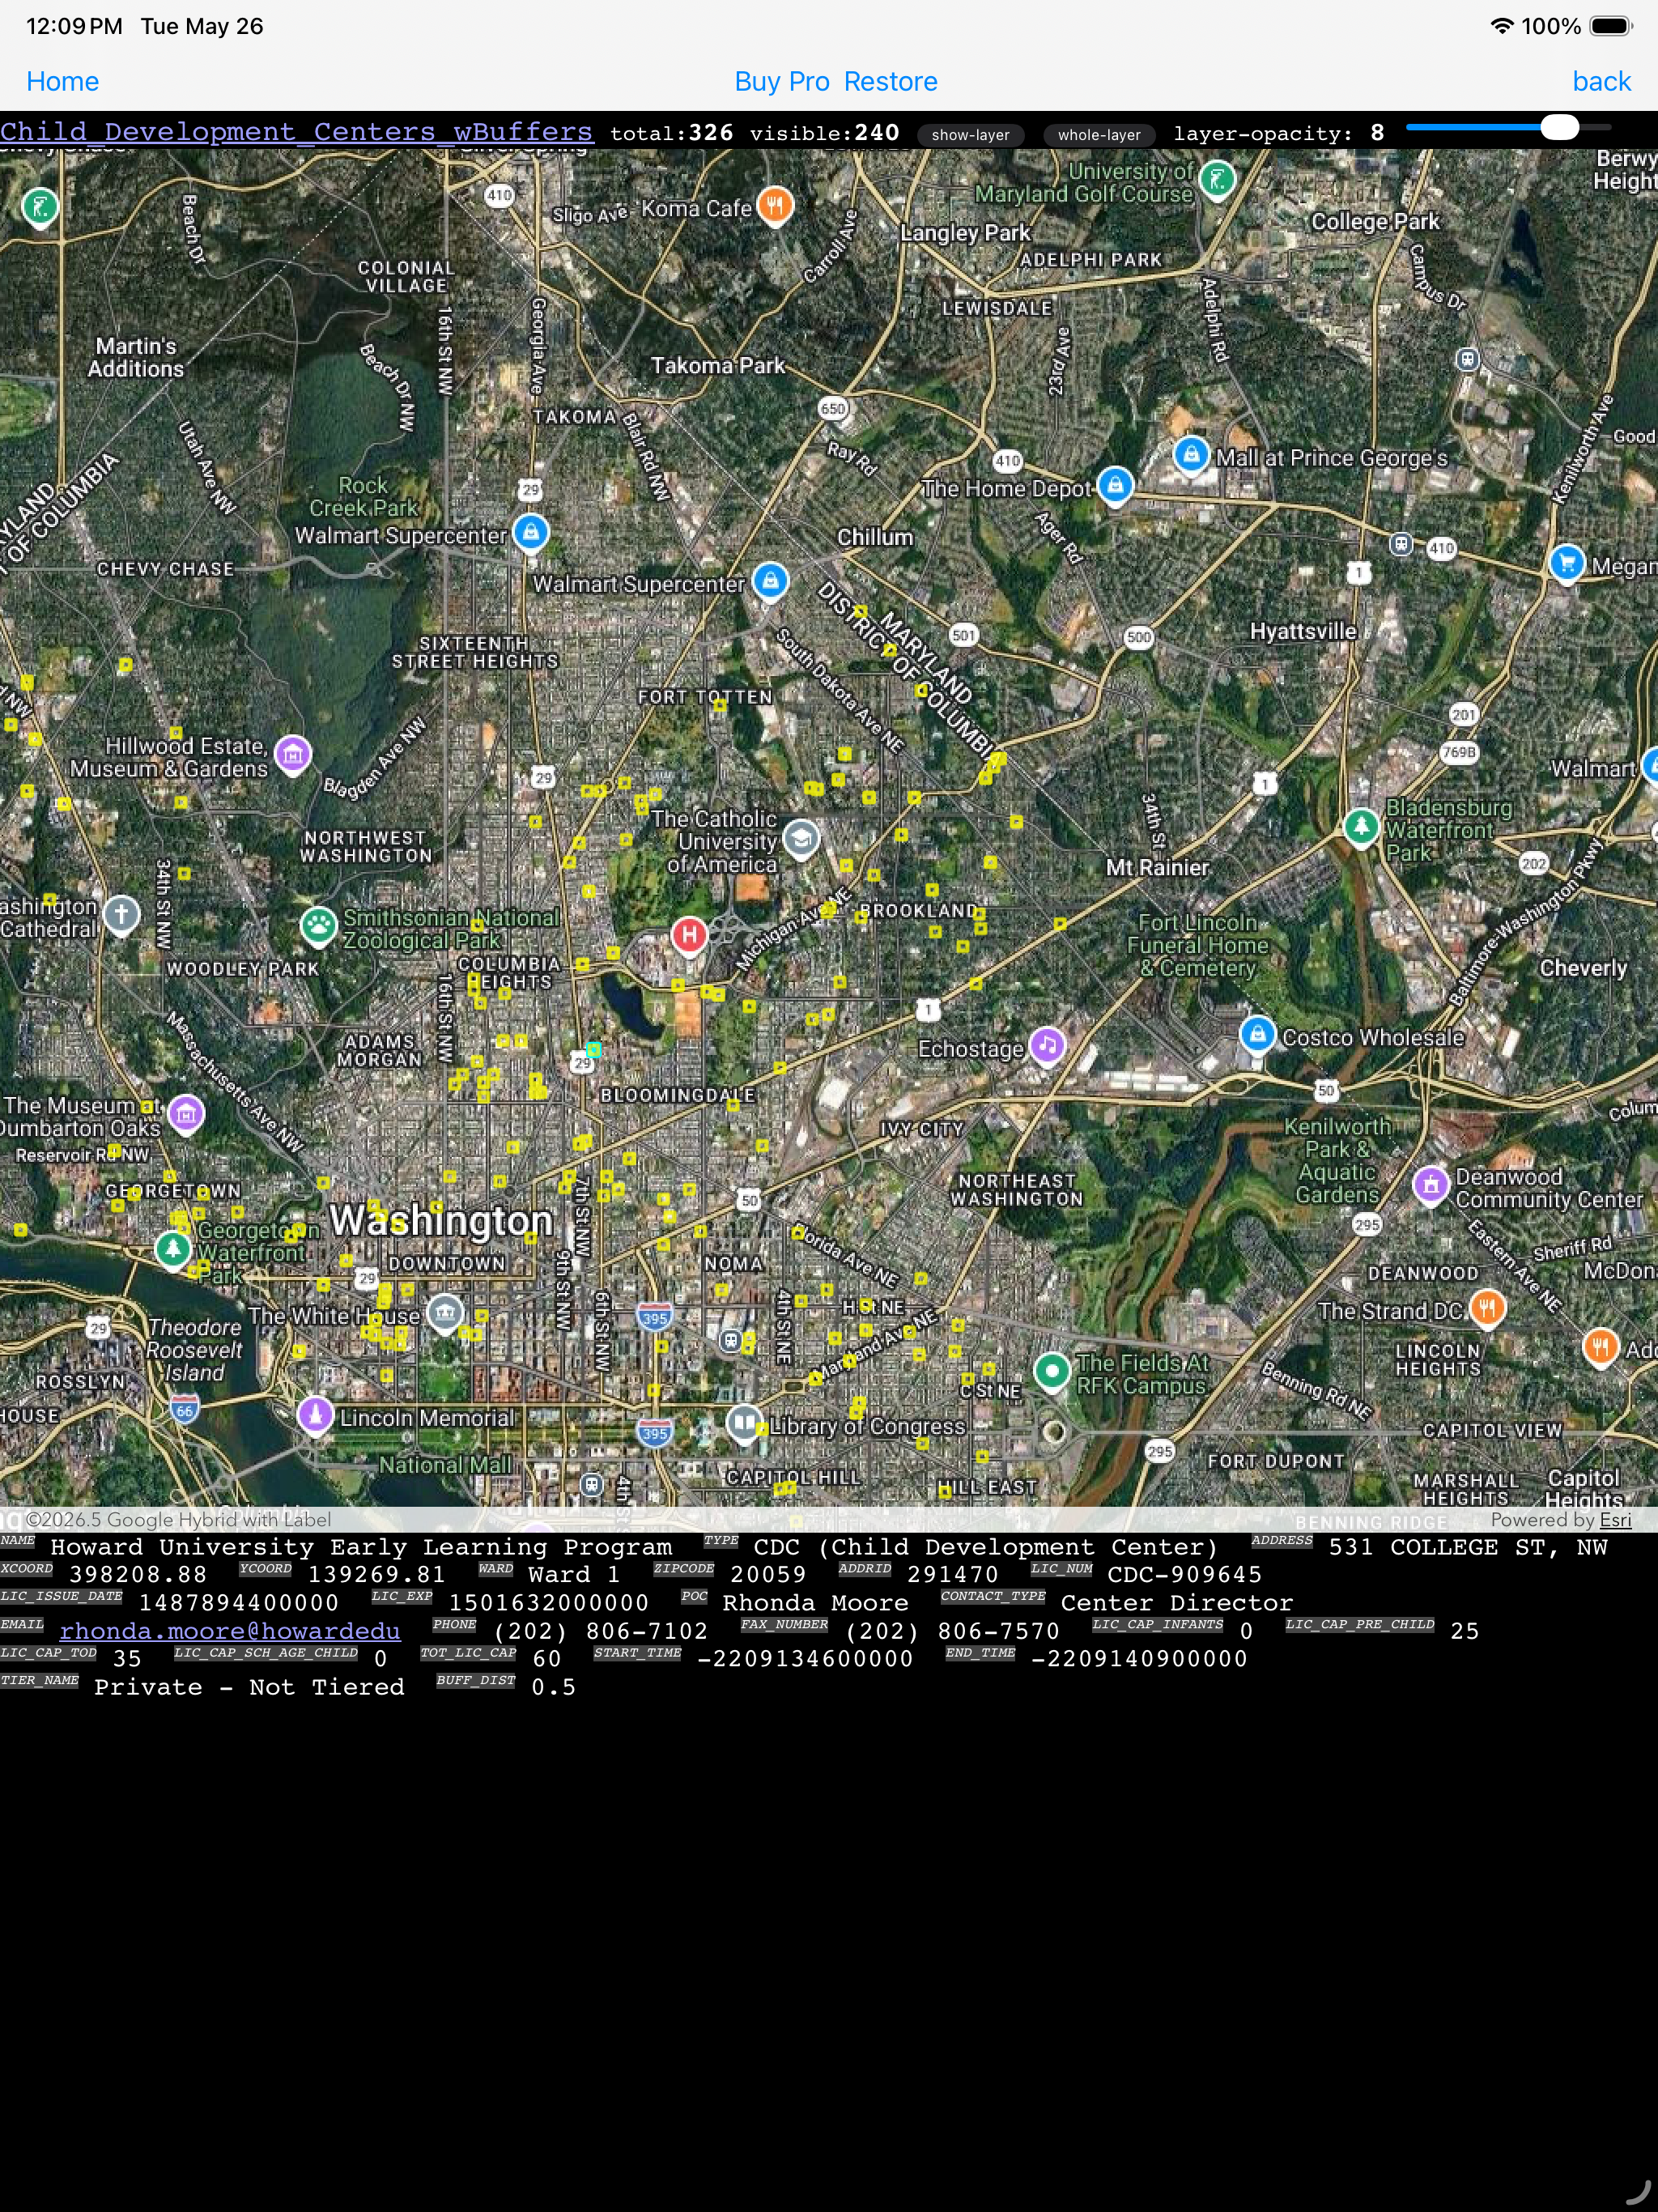Select the total count 326
This screenshot has height=2212, width=1658.
pos(711,133)
